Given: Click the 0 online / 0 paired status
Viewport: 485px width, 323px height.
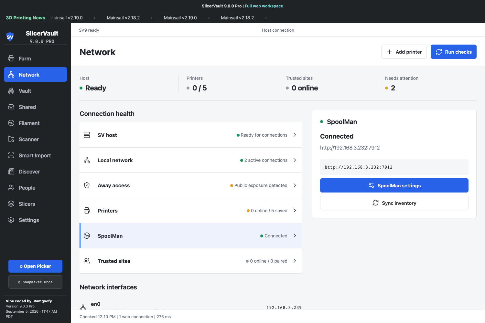Looking at the screenshot, I should click(x=266, y=261).
